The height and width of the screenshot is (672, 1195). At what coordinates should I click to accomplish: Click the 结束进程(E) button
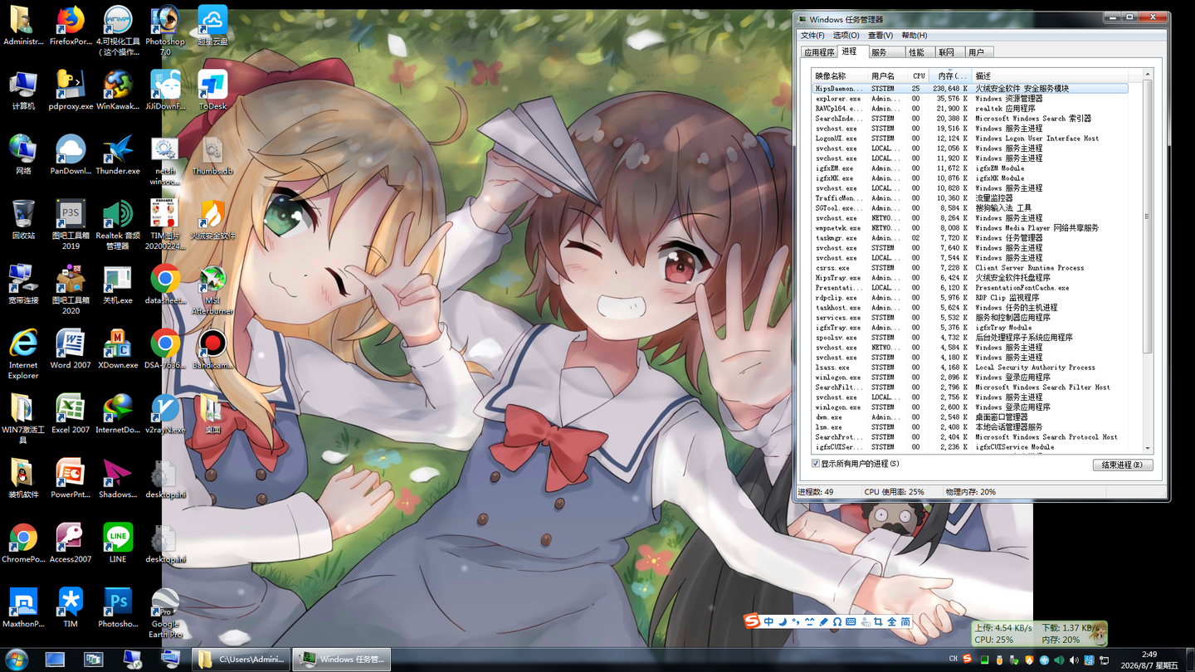pos(1123,465)
